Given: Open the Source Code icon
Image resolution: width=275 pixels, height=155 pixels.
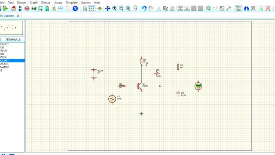Looking at the screenshot, I should tap(60, 8).
